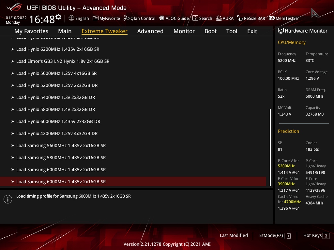This screenshot has height=250, width=334.
Task: Click the Hot Keys question mark icon
Action: pos(326,236)
